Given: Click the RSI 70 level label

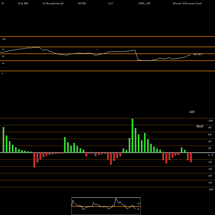Looking at the screenshot, I should click(3, 49).
